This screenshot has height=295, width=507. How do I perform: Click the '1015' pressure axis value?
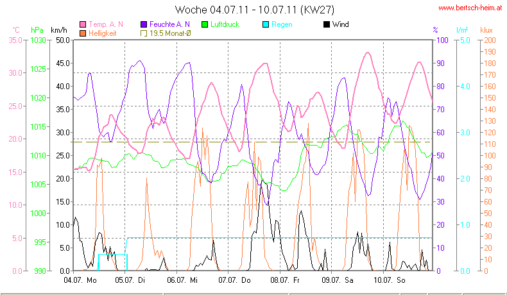coord(38,127)
